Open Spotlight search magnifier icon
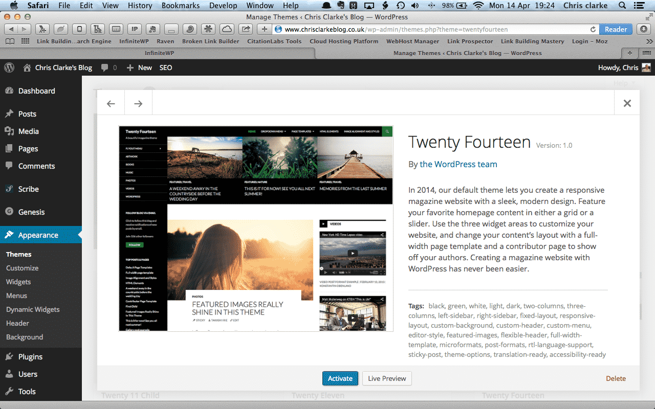The image size is (655, 409). 622,6
